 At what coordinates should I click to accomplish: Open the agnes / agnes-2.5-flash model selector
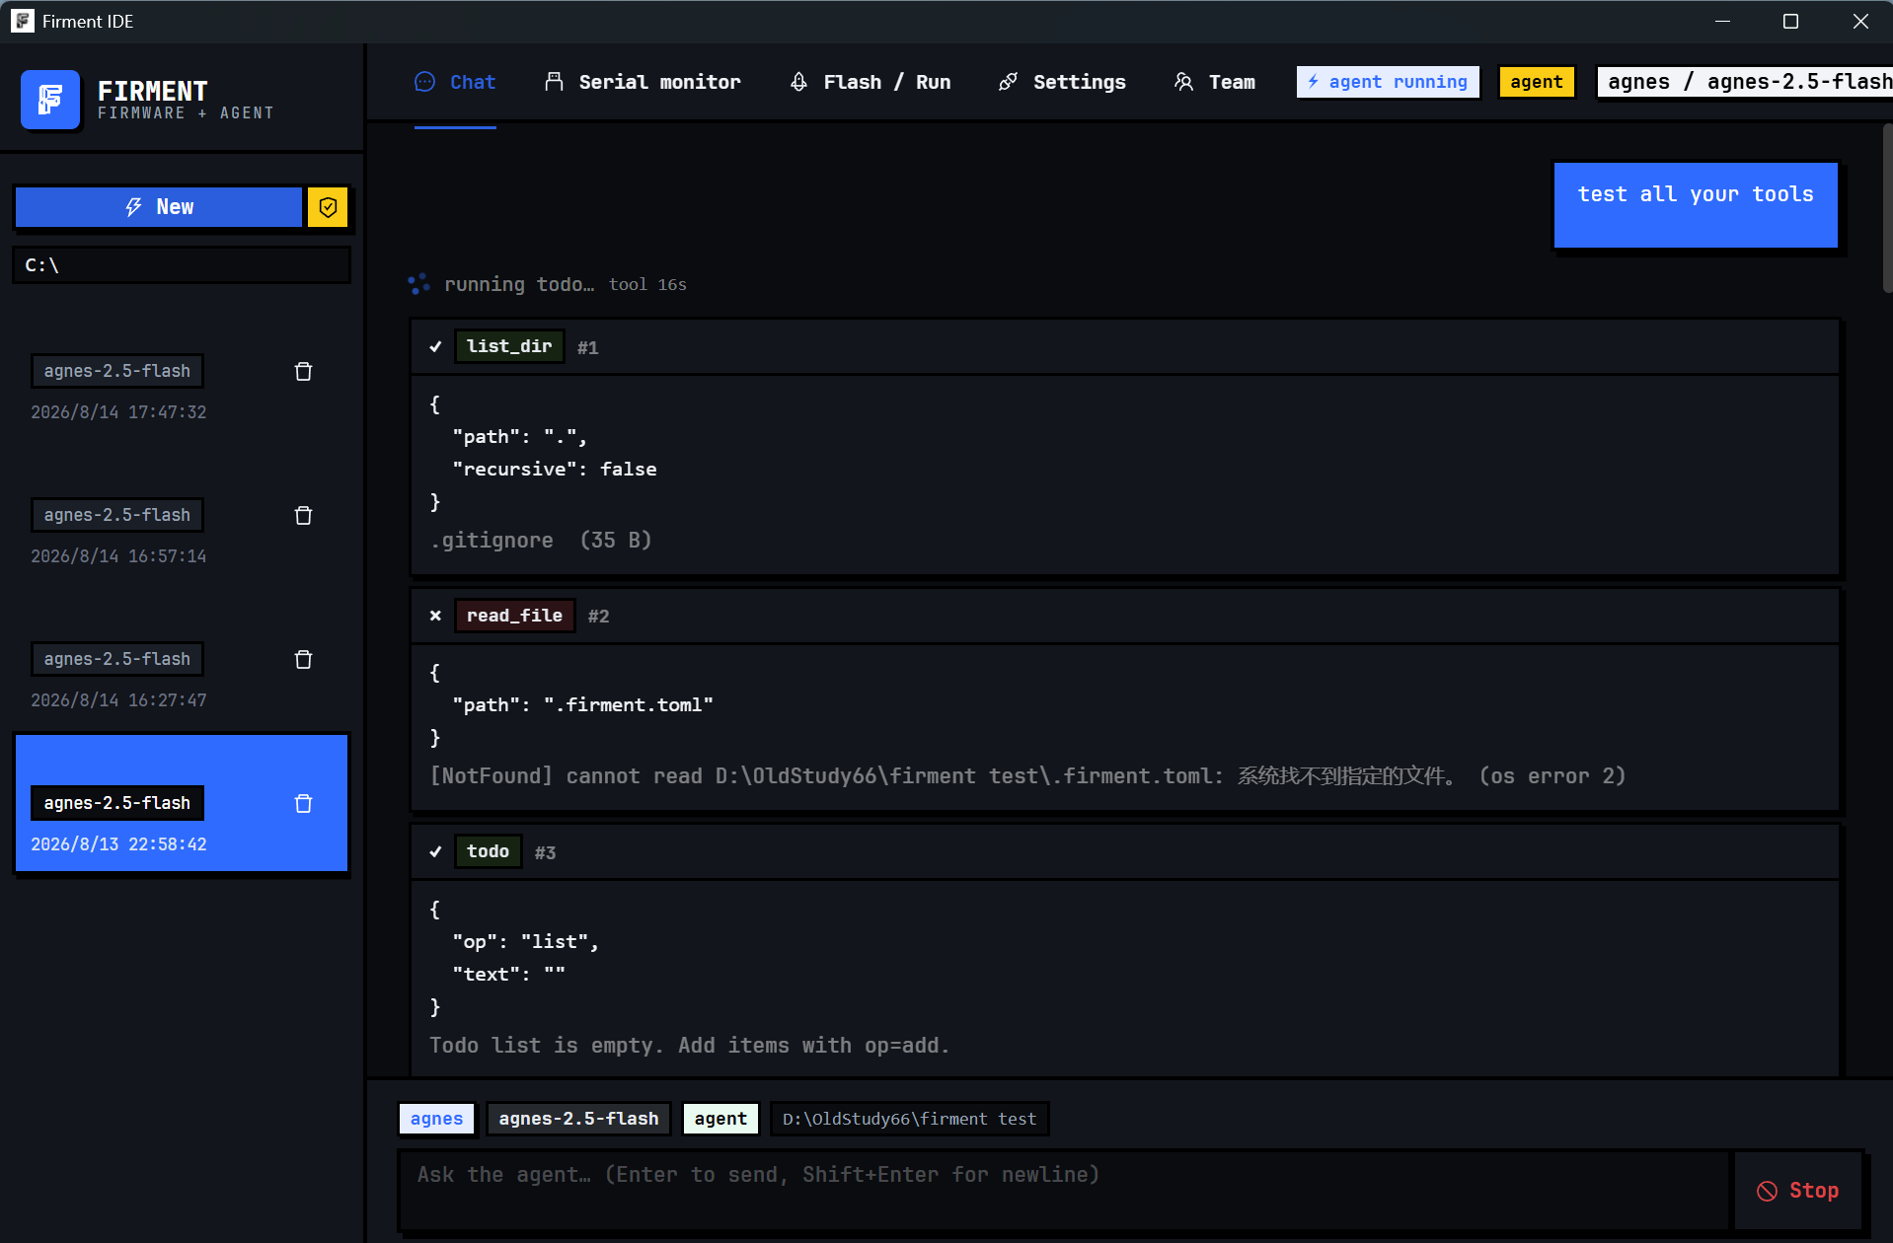tap(1745, 82)
